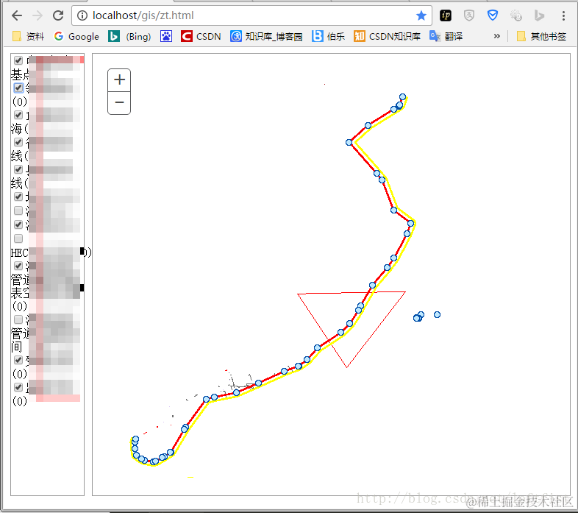
Task: Click the gray gear-like extension icon
Action: (516, 15)
